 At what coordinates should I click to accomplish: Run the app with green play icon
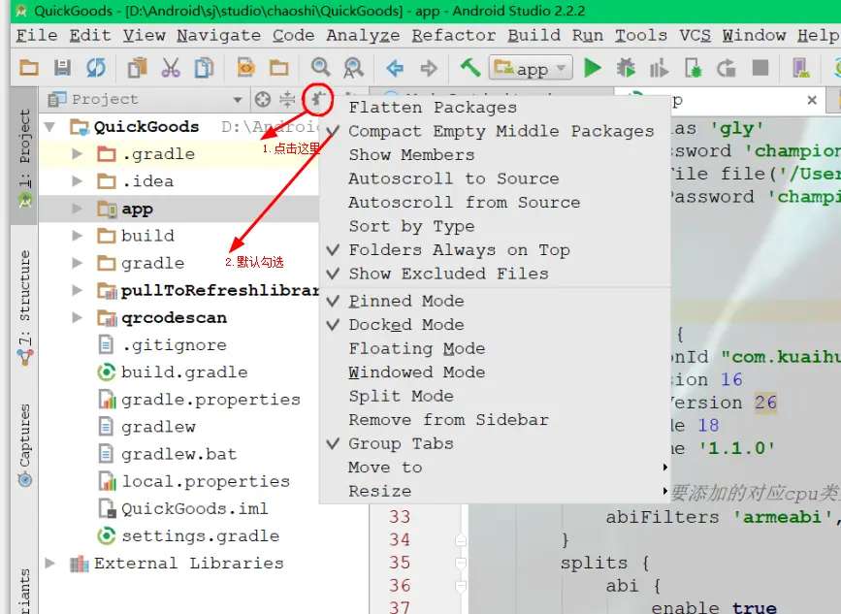point(592,68)
